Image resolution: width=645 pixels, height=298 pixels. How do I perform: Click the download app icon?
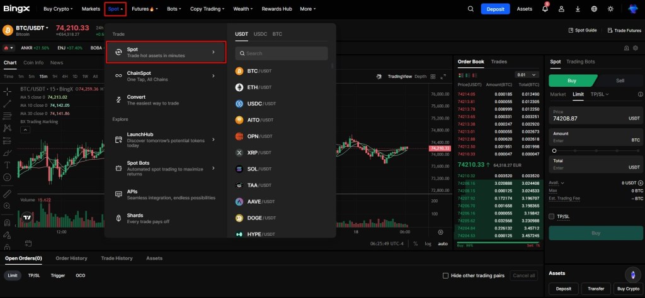pyautogui.click(x=578, y=9)
